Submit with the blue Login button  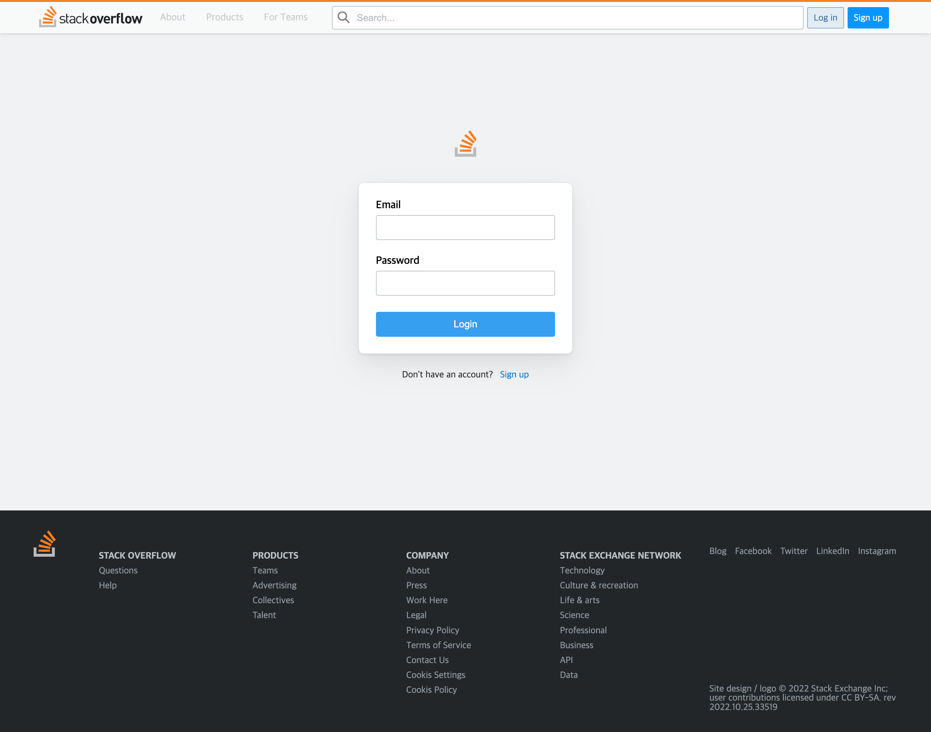point(465,324)
